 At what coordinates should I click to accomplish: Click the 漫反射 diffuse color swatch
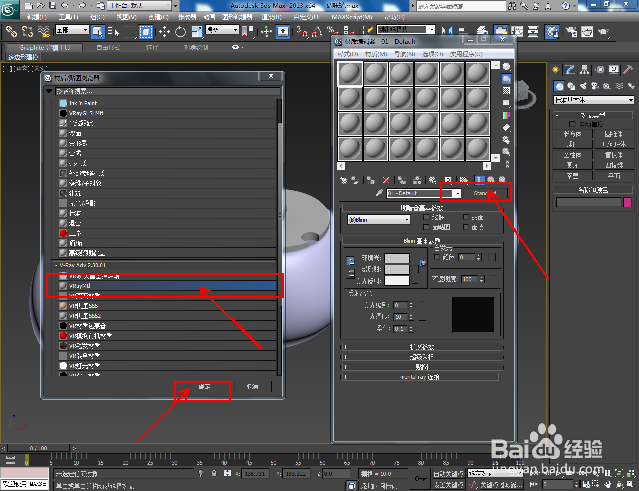pyautogui.click(x=397, y=269)
